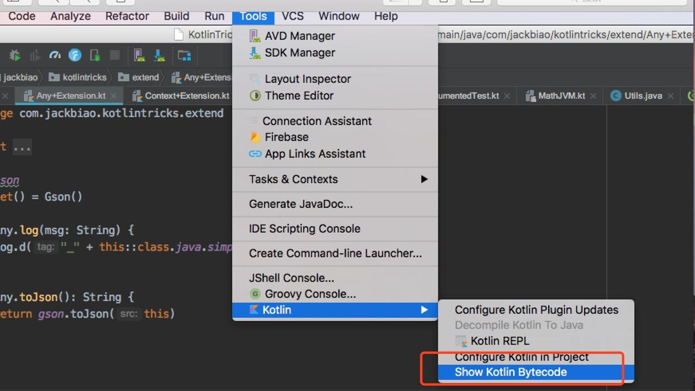Viewport: 695px width, 391px height.
Task: Open the Run menu
Action: pyautogui.click(x=214, y=16)
